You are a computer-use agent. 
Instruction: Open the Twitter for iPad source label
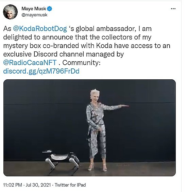(x=70, y=185)
